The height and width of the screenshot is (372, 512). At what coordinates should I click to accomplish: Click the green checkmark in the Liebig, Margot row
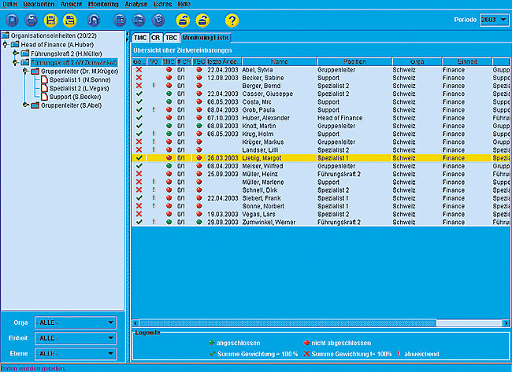139,157
